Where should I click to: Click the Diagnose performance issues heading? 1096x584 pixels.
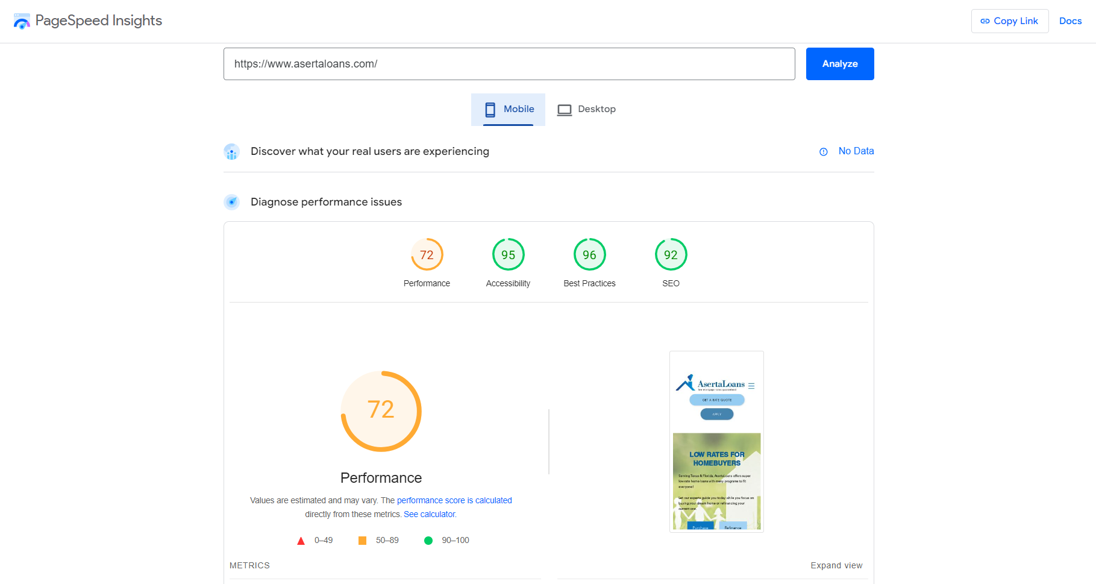(326, 202)
